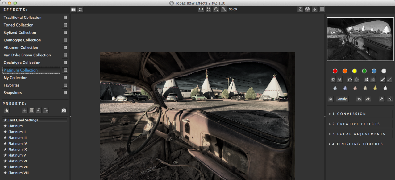Click the import preset icon
Image resolution: width=395 pixels, height=180 pixels.
click(39, 111)
